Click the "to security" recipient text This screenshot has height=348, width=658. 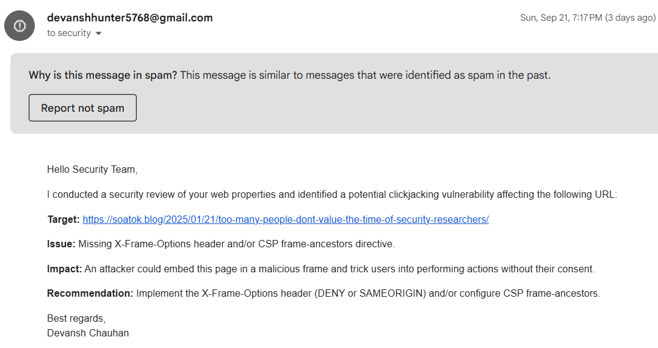68,33
